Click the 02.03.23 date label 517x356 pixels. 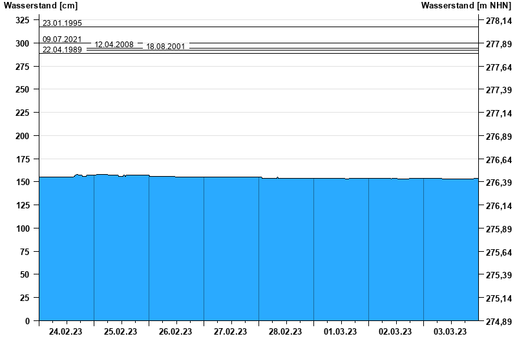[396, 332]
